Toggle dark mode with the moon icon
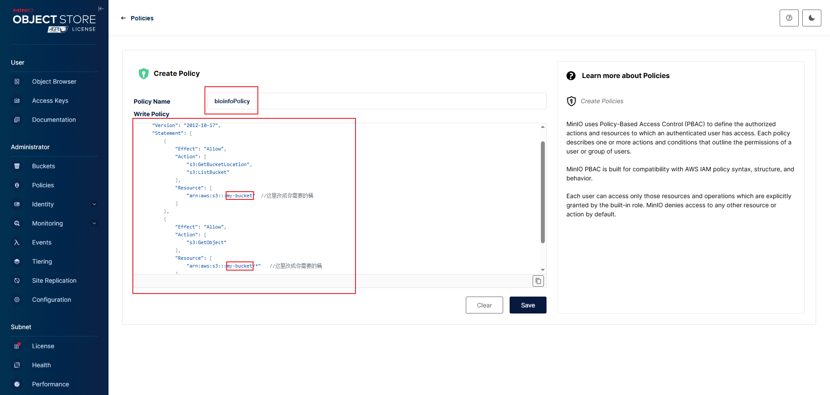Viewport: 830px width, 395px height. coord(811,18)
